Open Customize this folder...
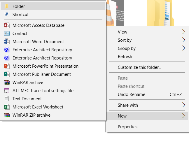 coord(147,67)
